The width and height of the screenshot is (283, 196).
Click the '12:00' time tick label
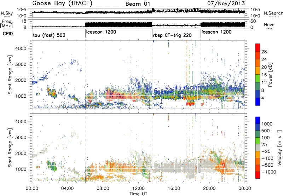point(138,188)
